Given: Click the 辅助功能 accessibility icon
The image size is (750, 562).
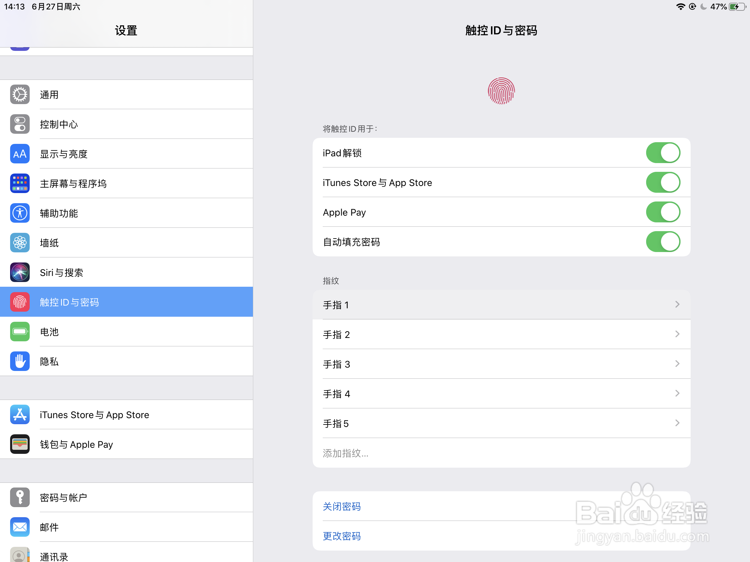Looking at the screenshot, I should (x=20, y=213).
